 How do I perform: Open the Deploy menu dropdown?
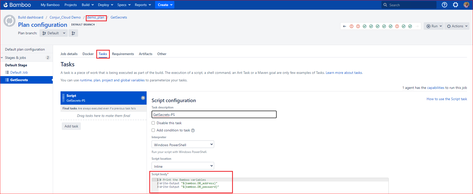106,5
